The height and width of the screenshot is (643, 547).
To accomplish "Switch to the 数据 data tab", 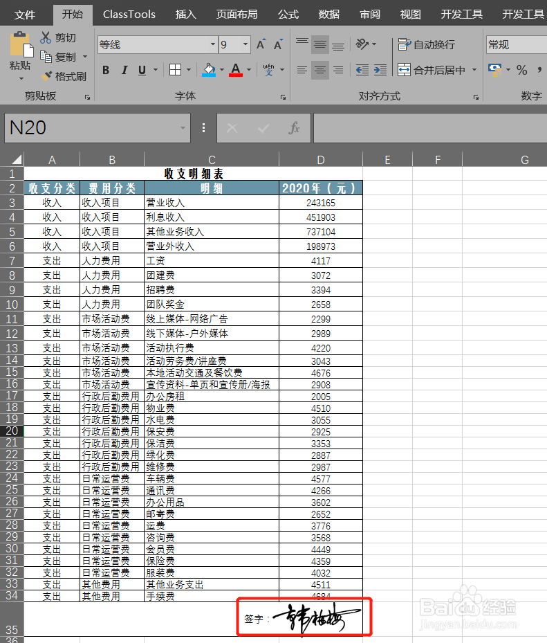I will click(x=329, y=15).
